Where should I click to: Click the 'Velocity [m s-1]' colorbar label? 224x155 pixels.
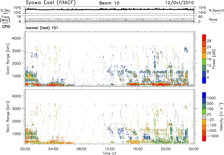coord(221,117)
